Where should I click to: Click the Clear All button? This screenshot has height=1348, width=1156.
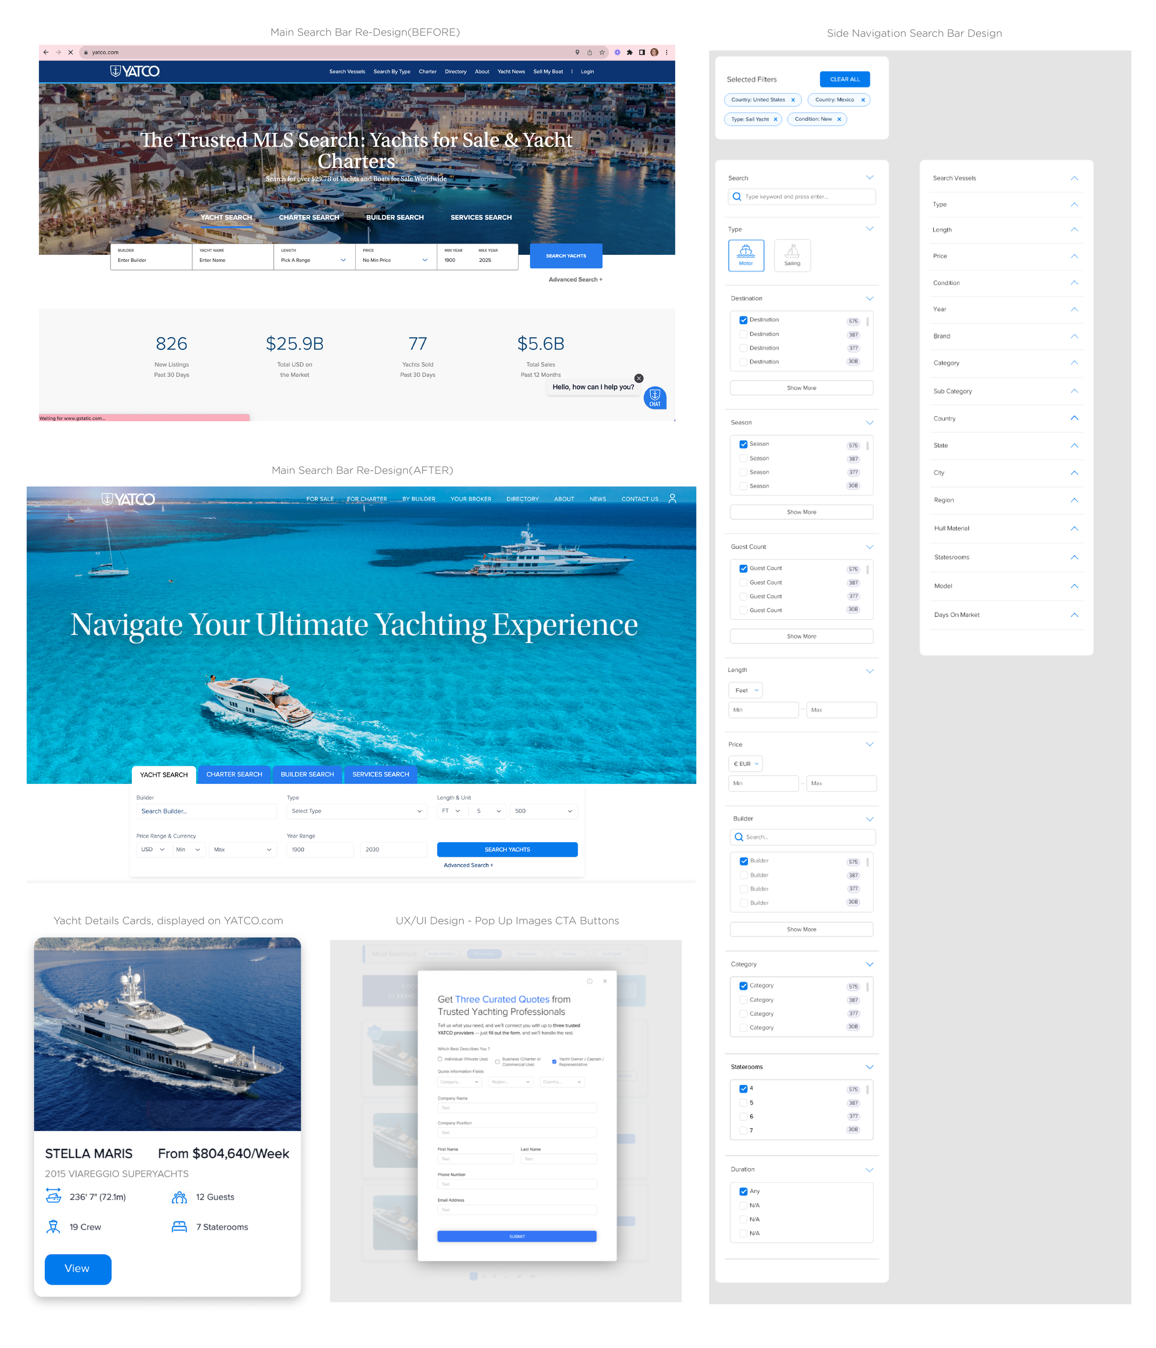point(844,80)
